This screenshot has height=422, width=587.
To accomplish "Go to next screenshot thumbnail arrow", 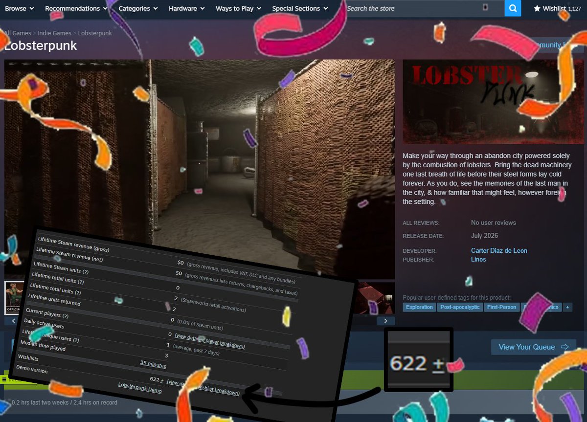I will 385,321.
